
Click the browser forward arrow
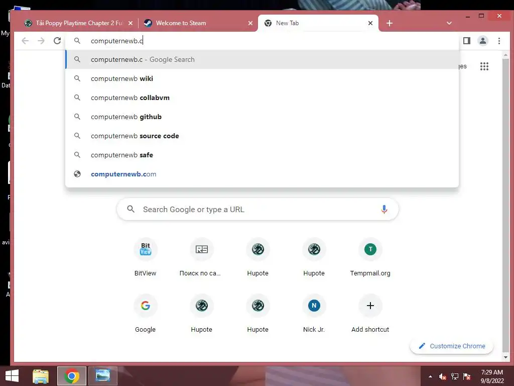click(x=41, y=41)
